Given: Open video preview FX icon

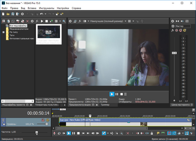Looking at the screenshot, I should click(x=80, y=21).
